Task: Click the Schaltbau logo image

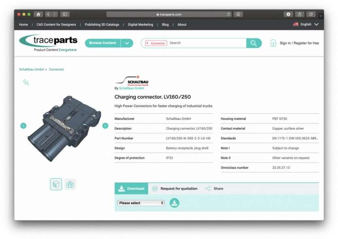Action: 132,81
